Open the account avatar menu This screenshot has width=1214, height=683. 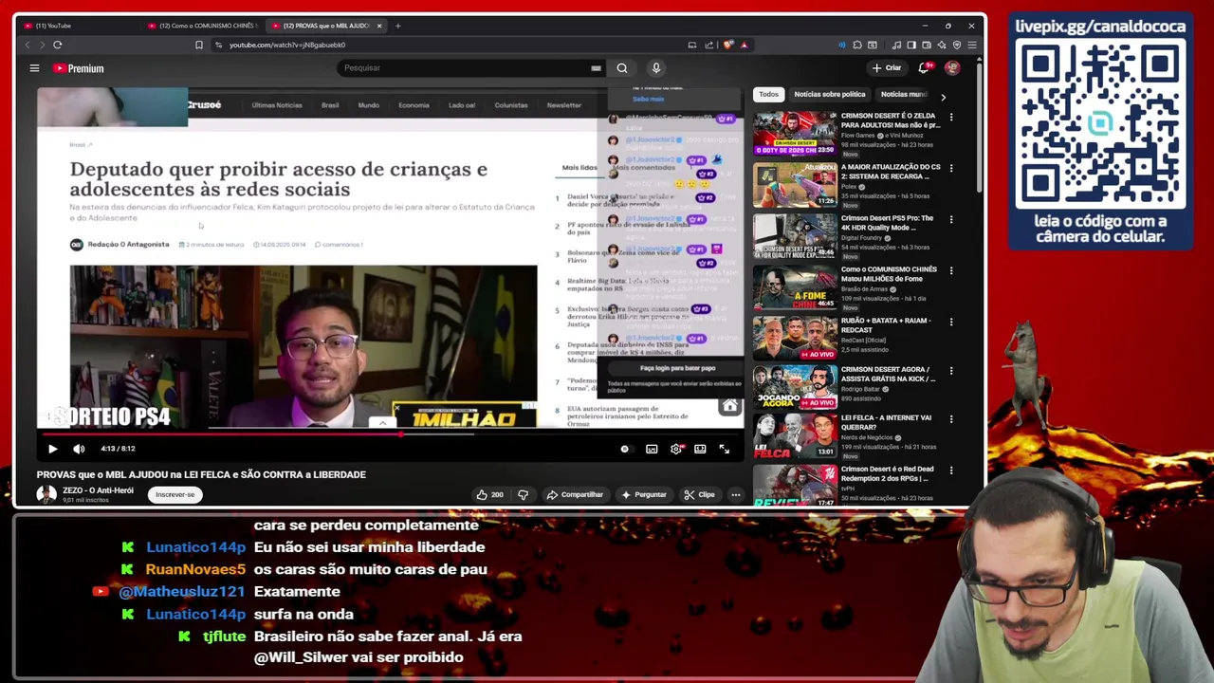pyautogui.click(x=952, y=68)
